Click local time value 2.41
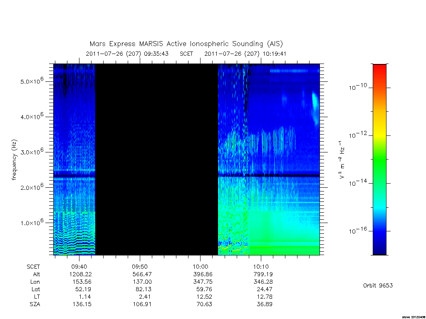 (145, 297)
